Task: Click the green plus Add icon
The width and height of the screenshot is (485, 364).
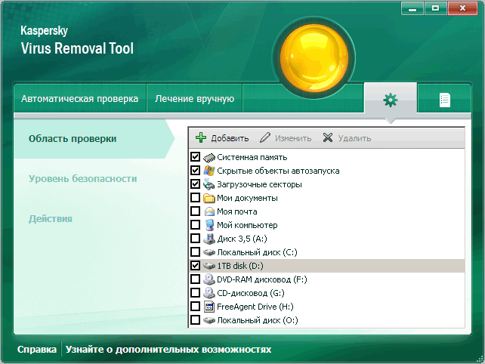Action: [201, 137]
